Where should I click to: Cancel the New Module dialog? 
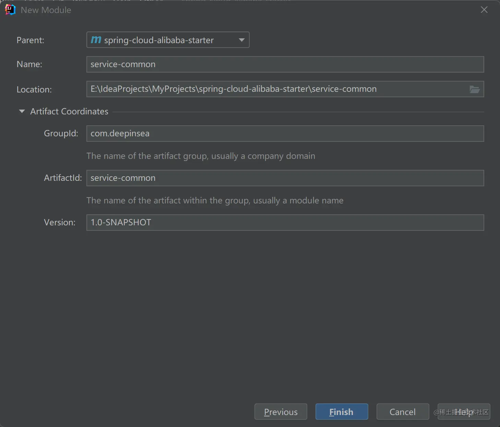(x=403, y=412)
